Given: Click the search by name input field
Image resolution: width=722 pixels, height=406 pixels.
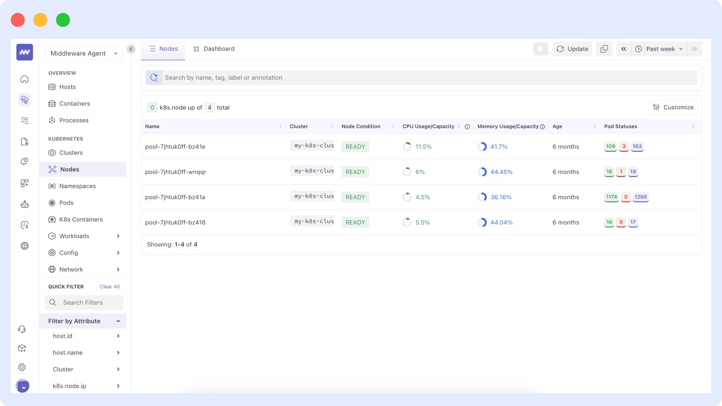Looking at the screenshot, I should tap(377, 77).
